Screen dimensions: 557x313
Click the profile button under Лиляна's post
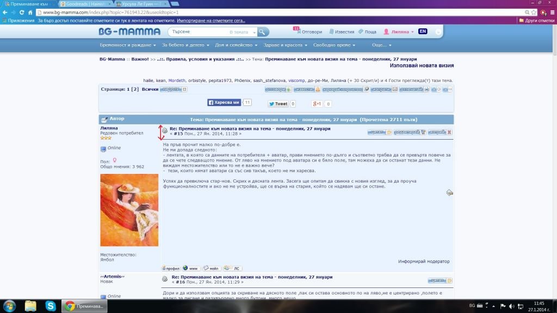tap(171, 268)
